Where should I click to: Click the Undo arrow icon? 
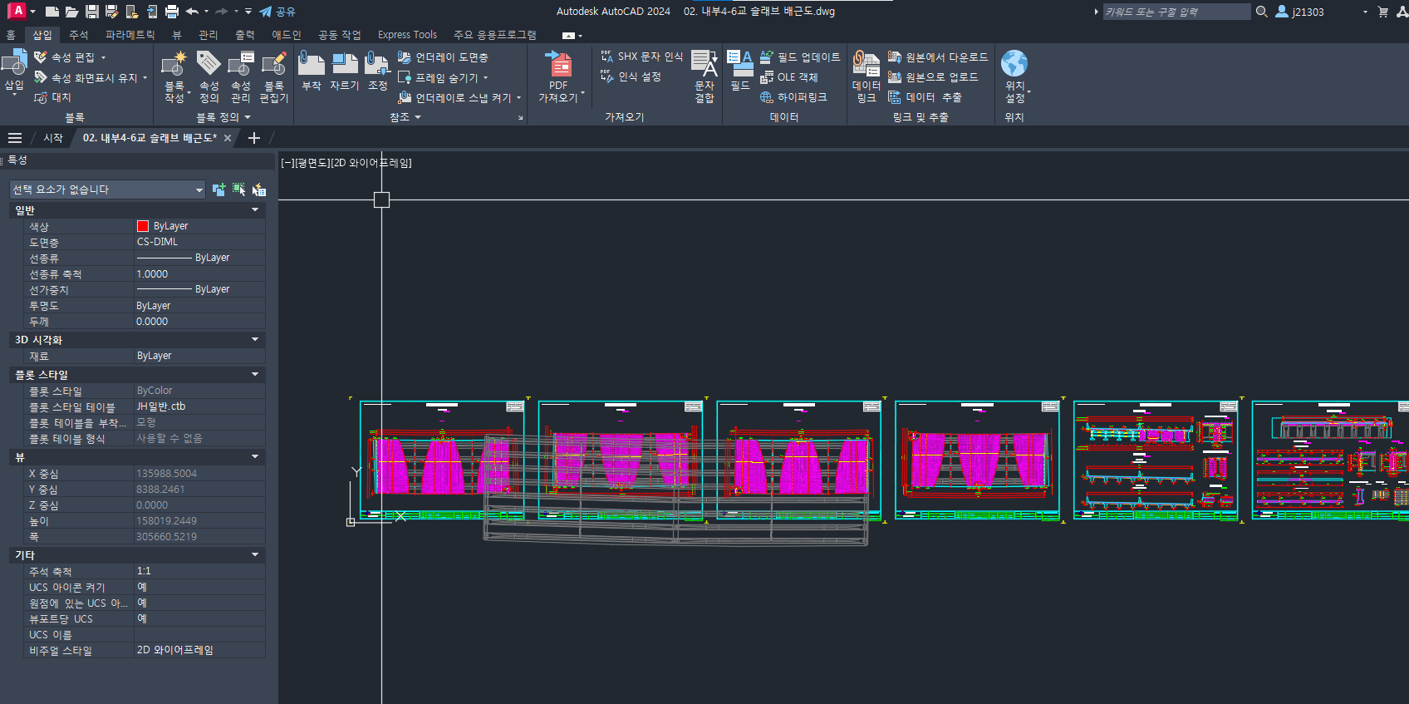click(x=192, y=12)
